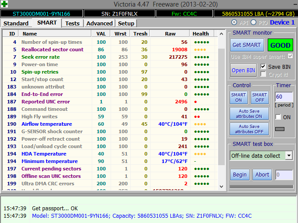Switch to the SMART tab
The height and width of the screenshot is (223, 298).
(x=47, y=23)
